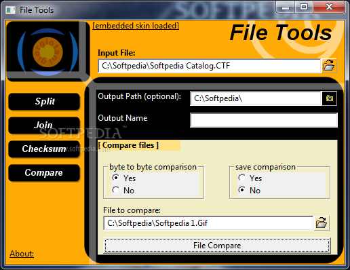Browse for the Input File folder icon
This screenshot has width=350, height=270.
pos(329,66)
